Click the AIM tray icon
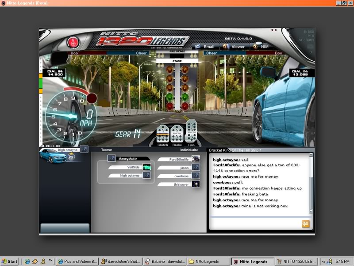354x266 pixels. [x=330, y=262]
